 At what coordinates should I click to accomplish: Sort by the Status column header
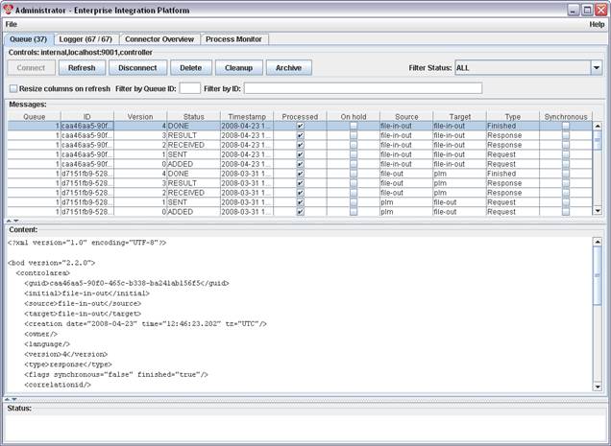[x=194, y=116]
